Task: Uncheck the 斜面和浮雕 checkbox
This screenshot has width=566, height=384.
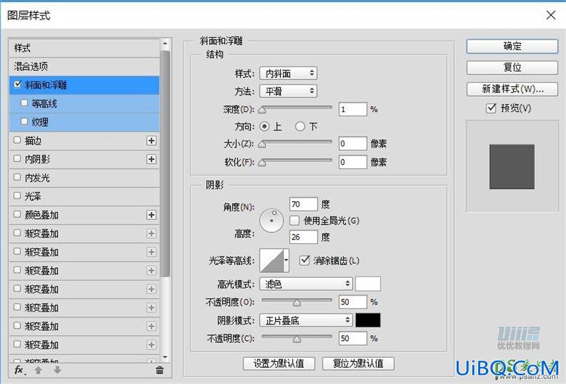Action: click(x=18, y=85)
